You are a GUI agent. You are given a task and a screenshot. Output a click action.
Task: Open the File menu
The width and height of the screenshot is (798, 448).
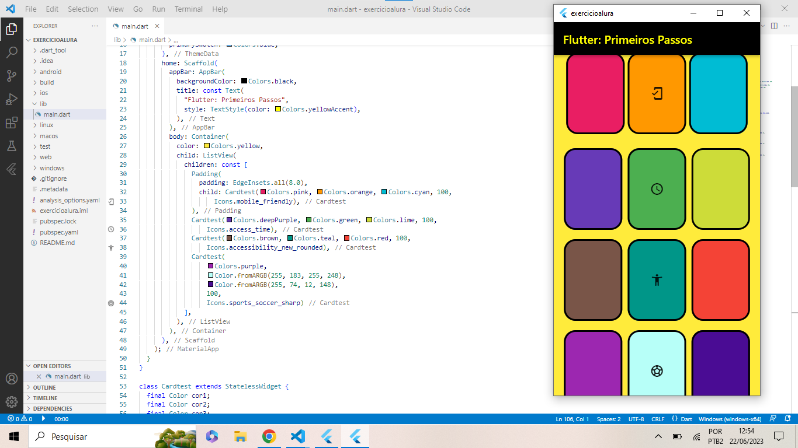(x=31, y=9)
